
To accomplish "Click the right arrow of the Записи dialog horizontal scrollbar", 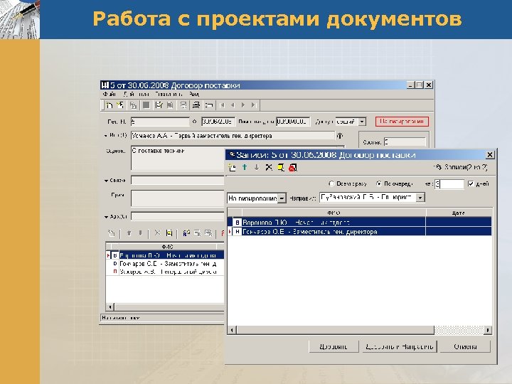I will tap(488, 330).
